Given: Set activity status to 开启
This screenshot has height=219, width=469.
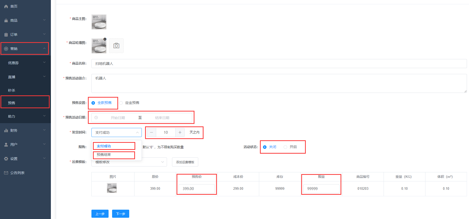Looking at the screenshot, I should (x=290, y=147).
